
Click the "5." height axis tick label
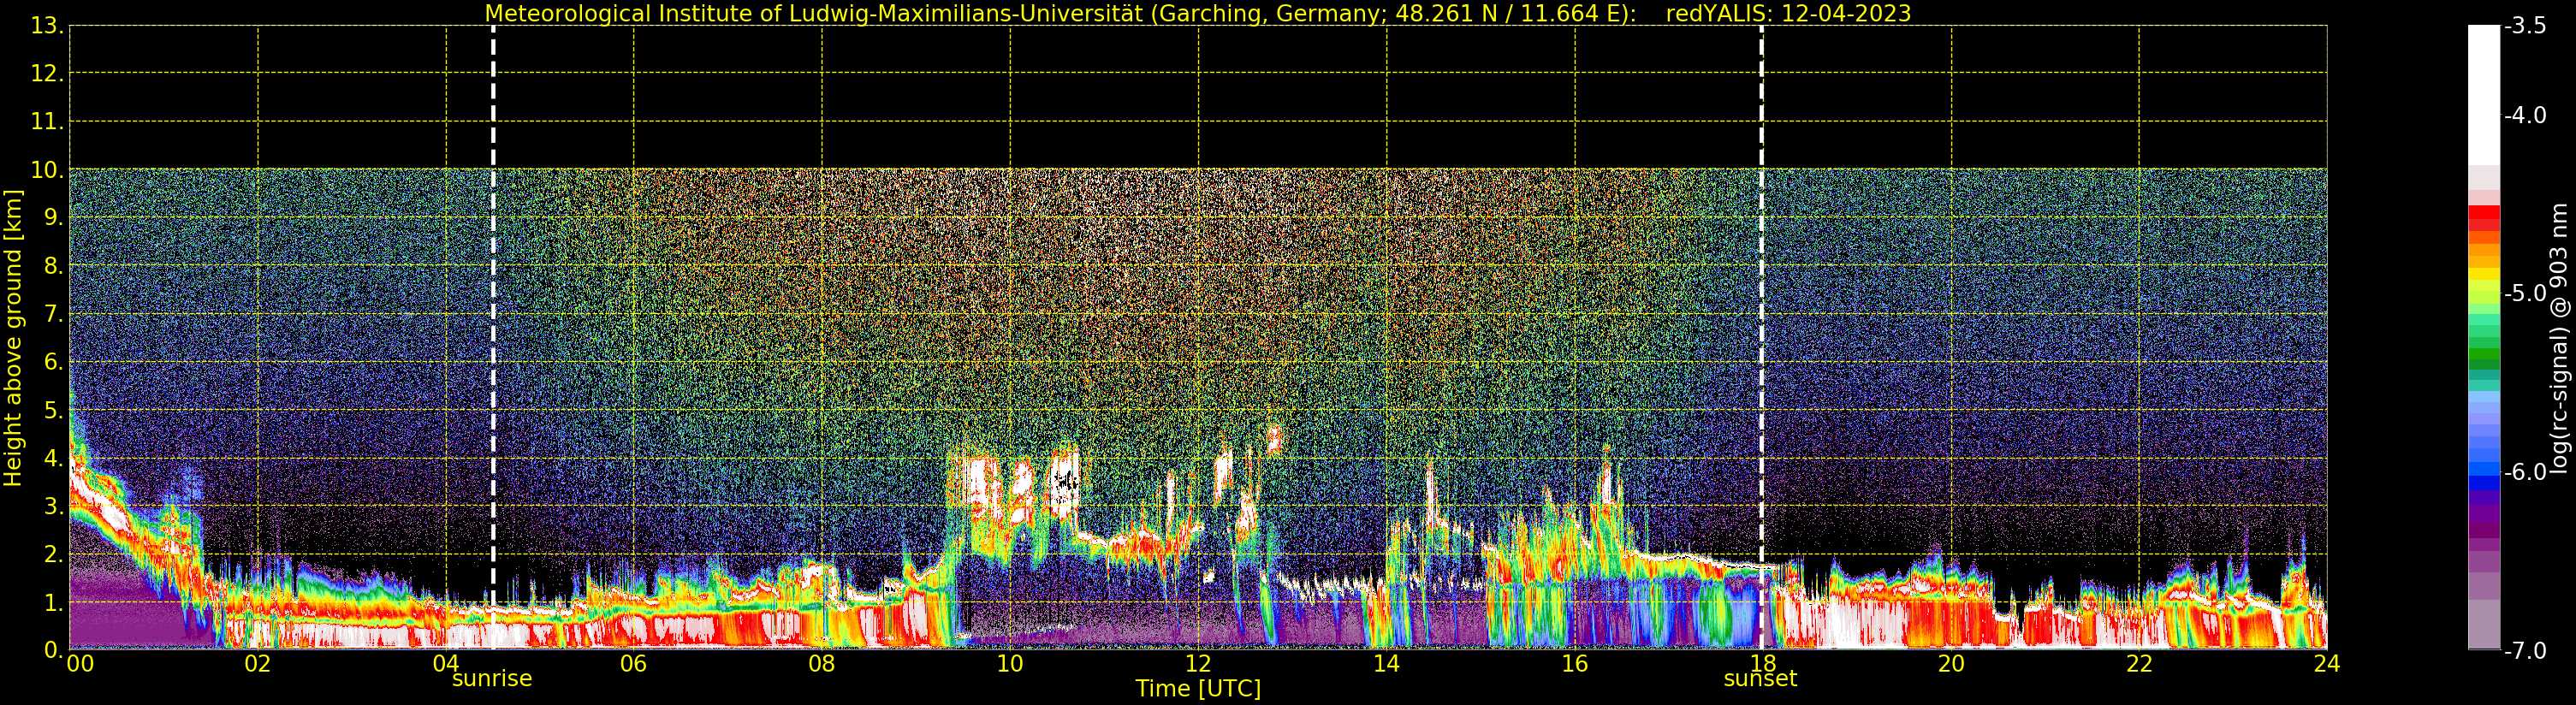click(x=54, y=411)
